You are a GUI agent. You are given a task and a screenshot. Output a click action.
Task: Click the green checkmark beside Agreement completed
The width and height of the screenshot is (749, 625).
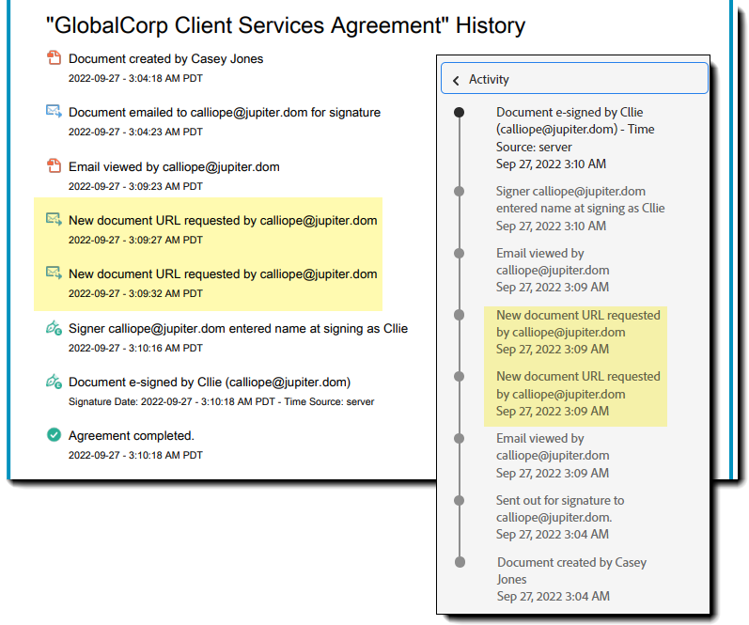(x=54, y=435)
